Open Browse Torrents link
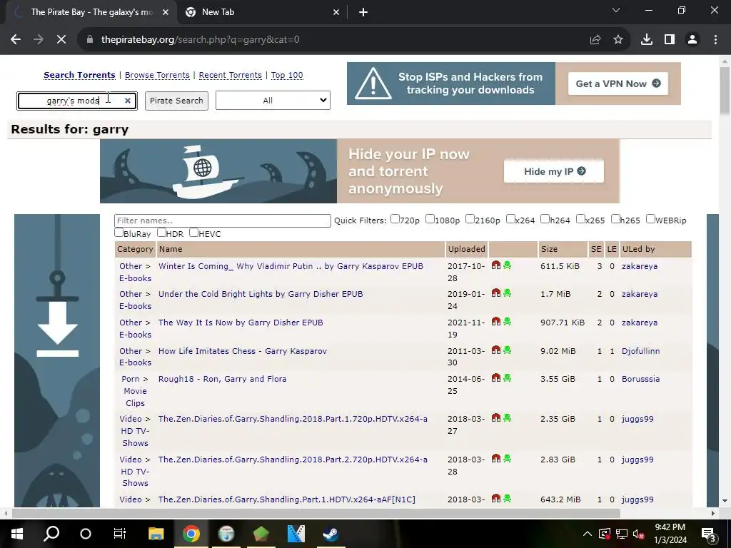 point(157,75)
